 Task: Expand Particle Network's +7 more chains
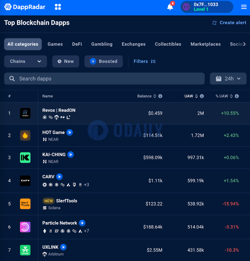click(x=87, y=231)
